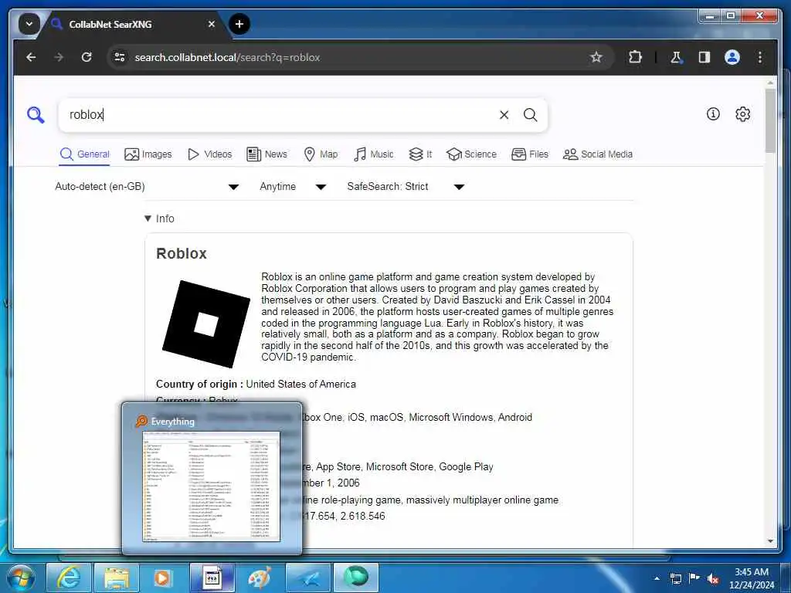Open Windows Media Player taskbar icon
This screenshot has width=791, height=593.
click(x=162, y=578)
